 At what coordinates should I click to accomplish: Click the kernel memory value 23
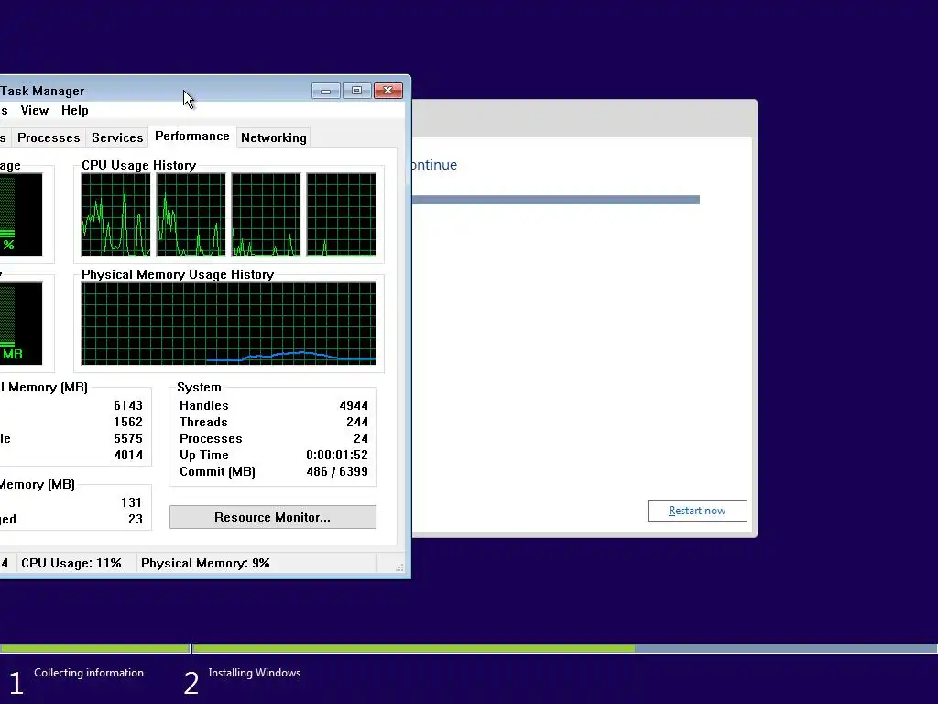(136, 519)
